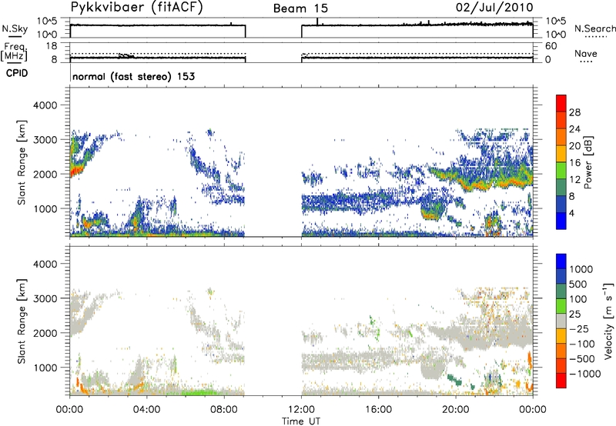Click the Pykkvibaer (fitACF) title
The image size is (616, 426).
tap(137, 8)
